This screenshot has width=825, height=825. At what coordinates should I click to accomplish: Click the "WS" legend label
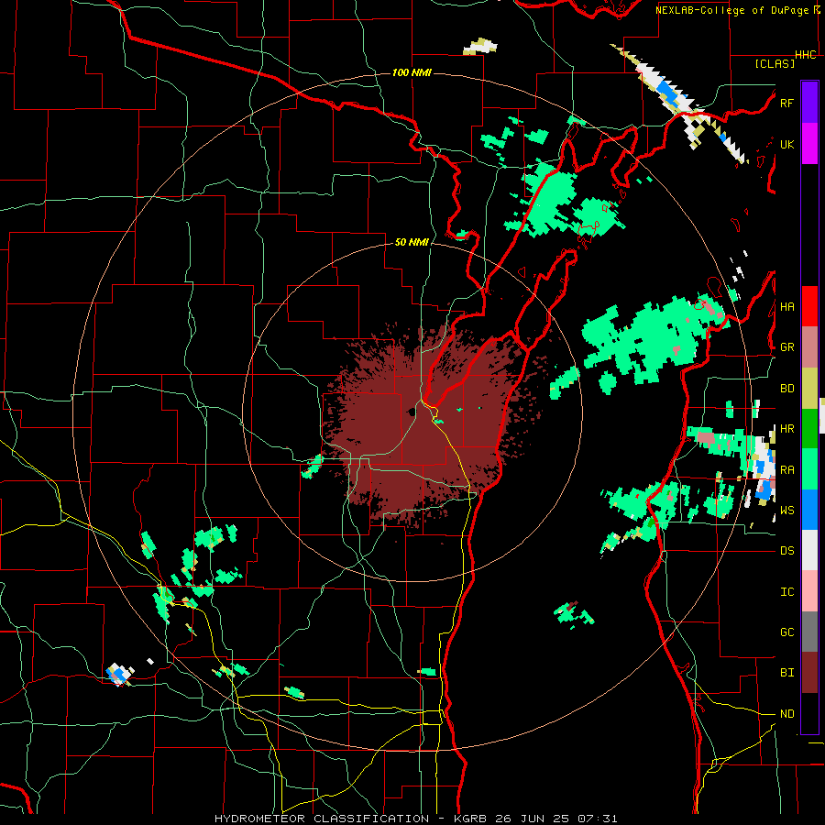[x=786, y=510]
